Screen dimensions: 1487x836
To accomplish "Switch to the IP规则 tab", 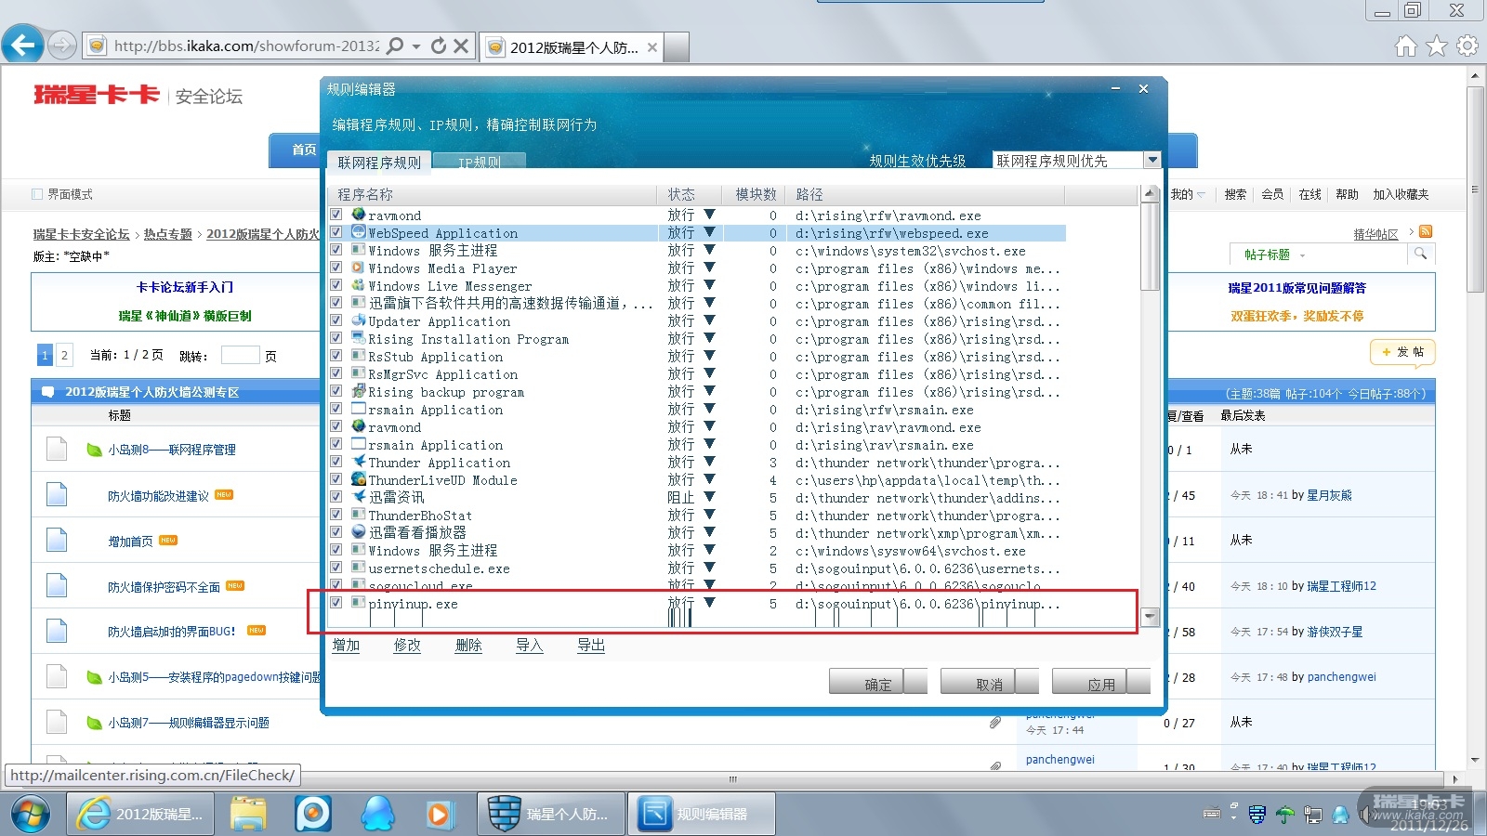I will pyautogui.click(x=480, y=163).
